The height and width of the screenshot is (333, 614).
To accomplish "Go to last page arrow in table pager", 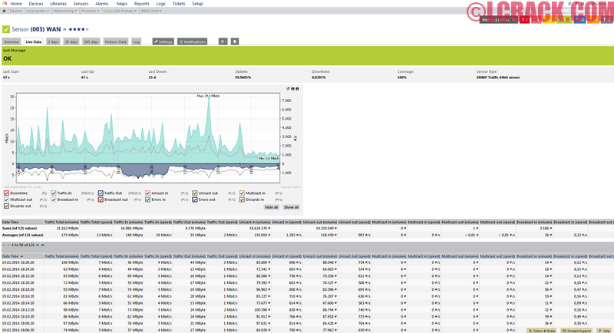I will pos(42,245).
